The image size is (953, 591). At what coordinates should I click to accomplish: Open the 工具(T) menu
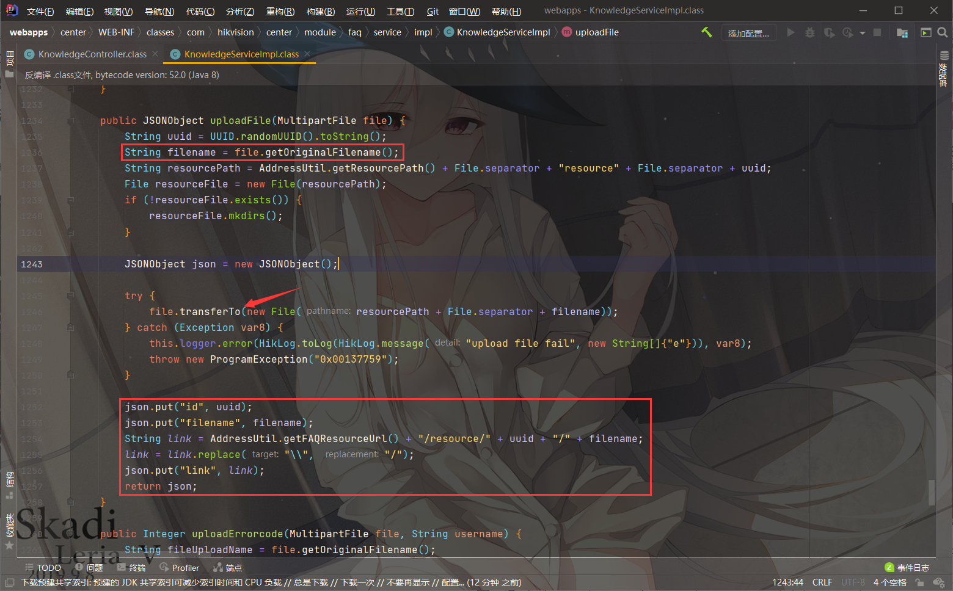401,11
